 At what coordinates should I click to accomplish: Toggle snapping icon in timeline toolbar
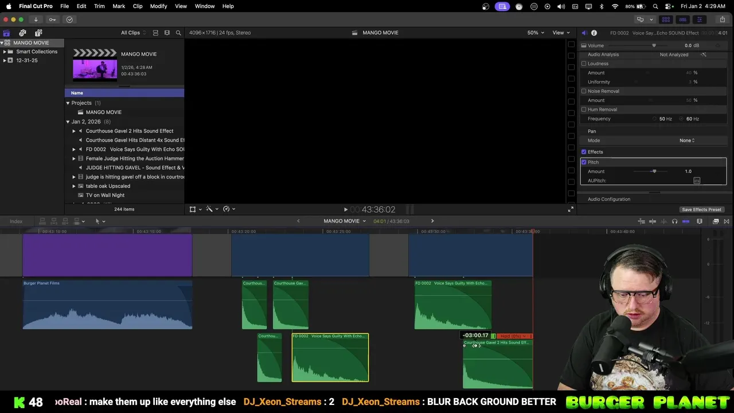686,221
